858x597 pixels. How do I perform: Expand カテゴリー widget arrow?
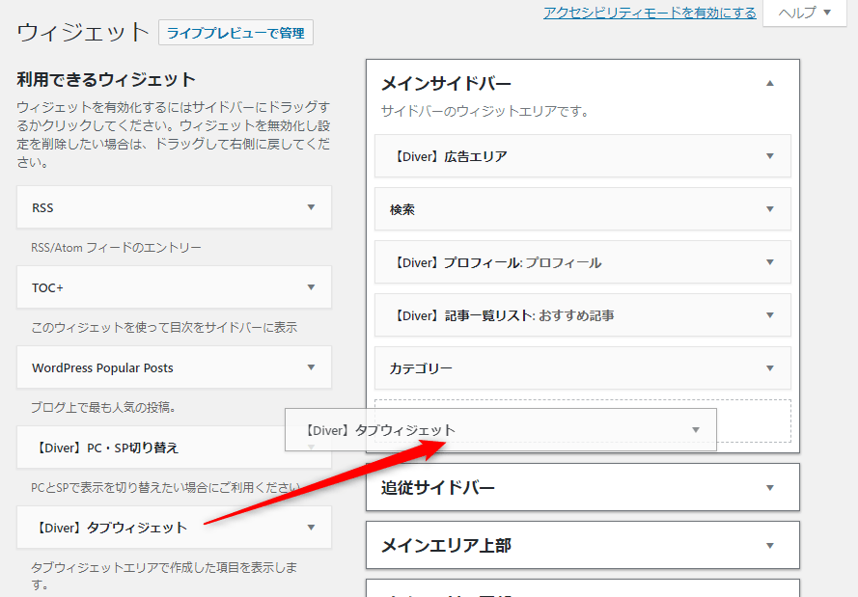pyautogui.click(x=769, y=368)
